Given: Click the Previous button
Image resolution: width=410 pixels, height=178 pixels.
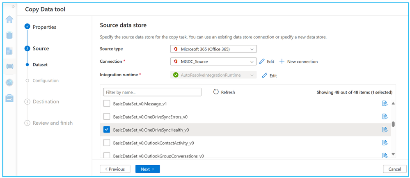Looking at the screenshot, I should [115, 169].
